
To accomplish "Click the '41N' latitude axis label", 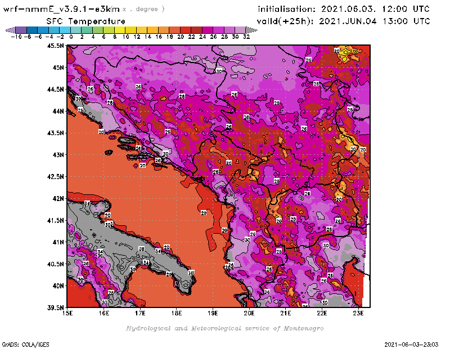I will (58, 242).
